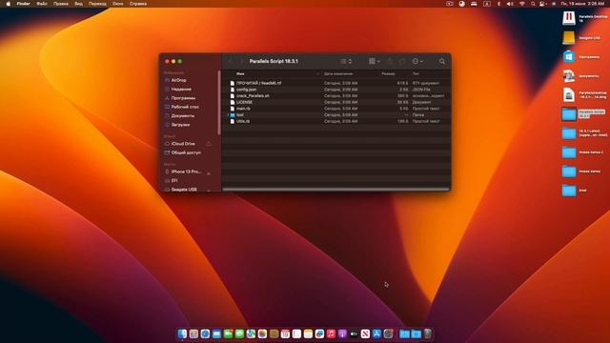Select Новая папка 2 folder on desktop
Viewport: 610px width, 343px height.
point(569,152)
